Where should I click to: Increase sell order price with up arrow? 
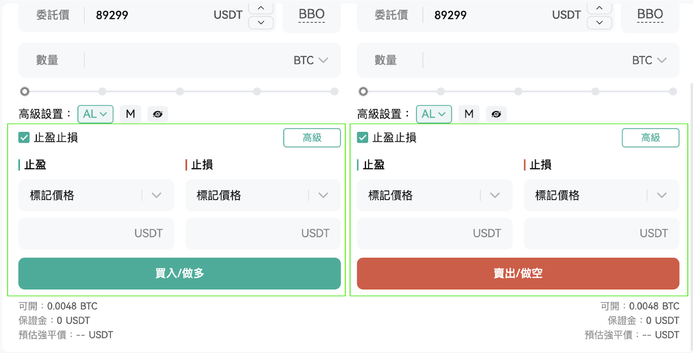coord(599,8)
